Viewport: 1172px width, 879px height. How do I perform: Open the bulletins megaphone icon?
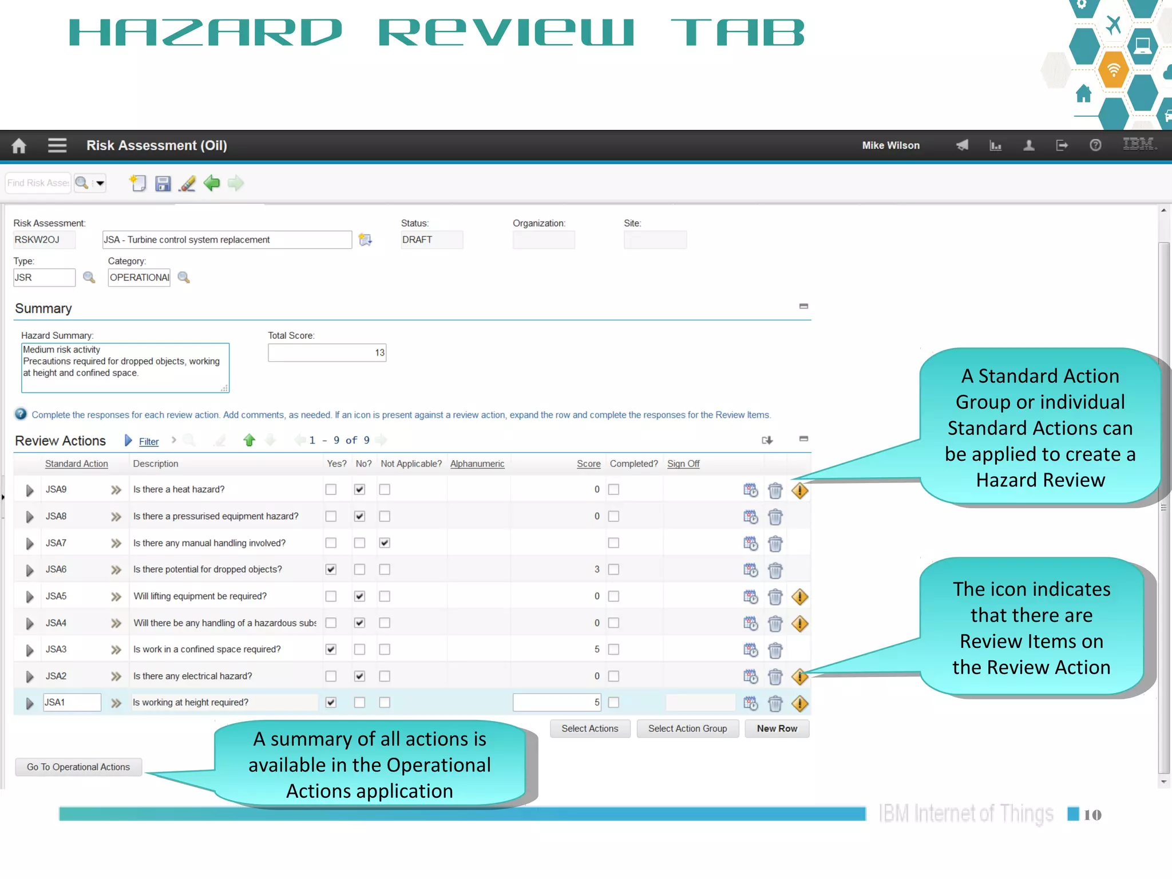[x=962, y=145]
